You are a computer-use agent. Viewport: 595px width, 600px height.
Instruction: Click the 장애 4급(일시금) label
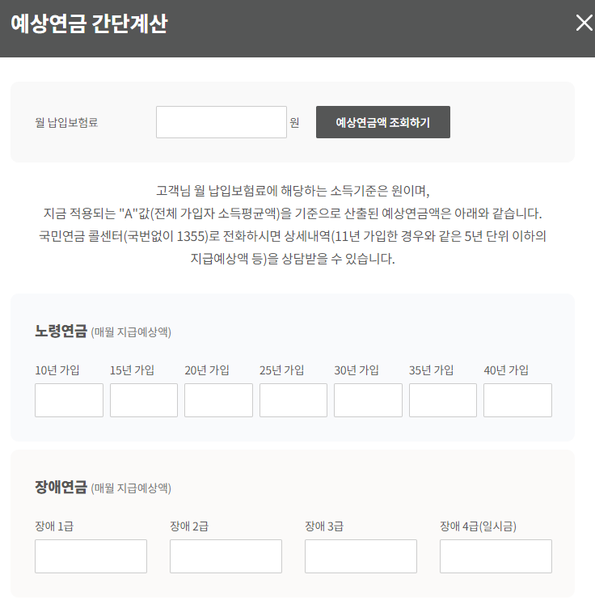point(478,526)
